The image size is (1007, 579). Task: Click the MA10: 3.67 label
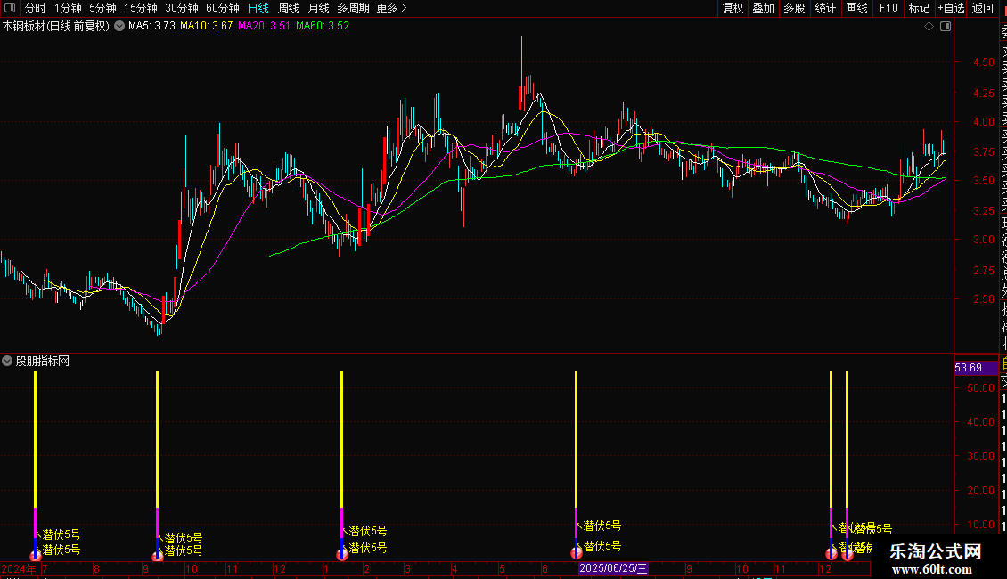coord(206,26)
